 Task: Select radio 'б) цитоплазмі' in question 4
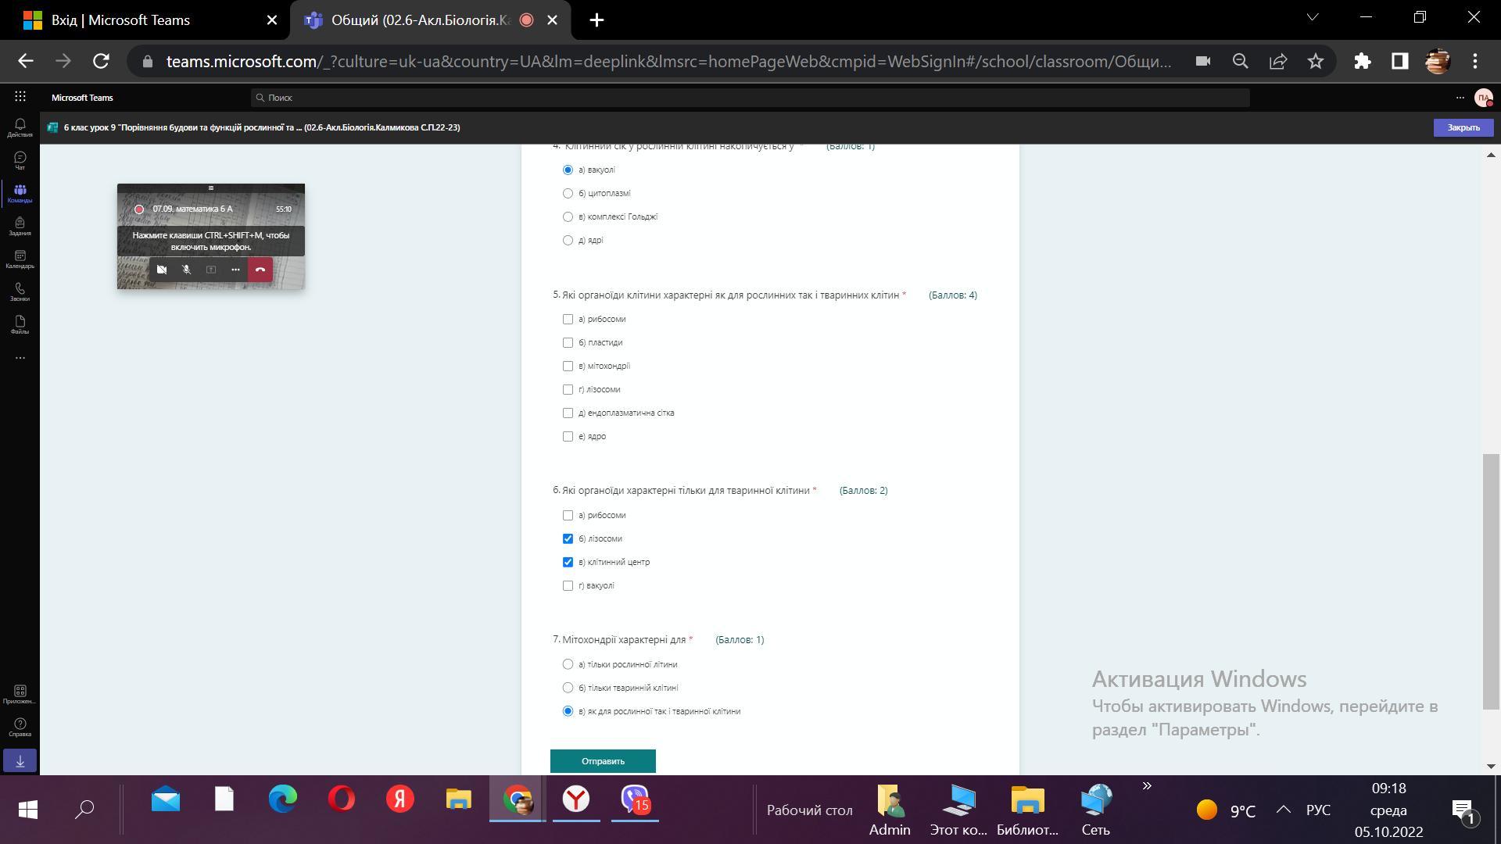tap(568, 193)
